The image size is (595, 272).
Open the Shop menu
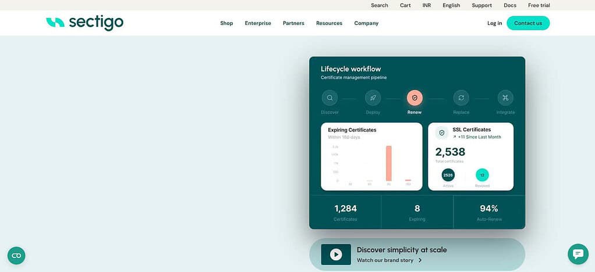coord(226,23)
